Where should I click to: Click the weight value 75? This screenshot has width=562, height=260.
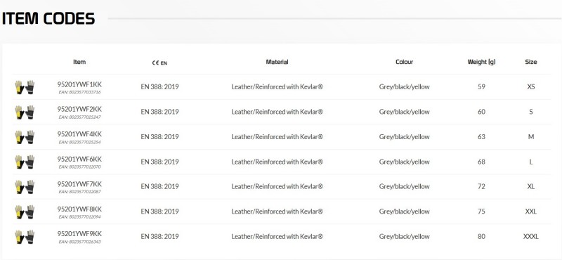point(481,212)
